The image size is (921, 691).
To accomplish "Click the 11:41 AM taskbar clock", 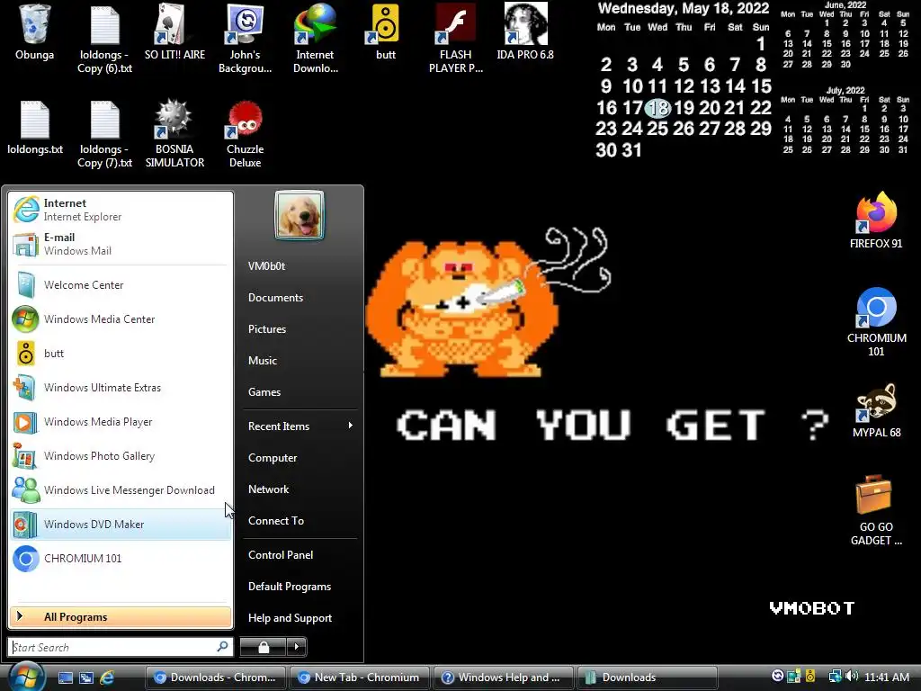I will point(886,677).
